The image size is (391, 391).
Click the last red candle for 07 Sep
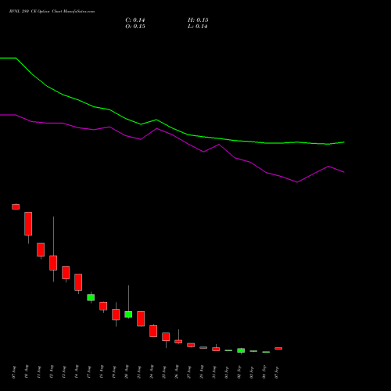coord(278,348)
